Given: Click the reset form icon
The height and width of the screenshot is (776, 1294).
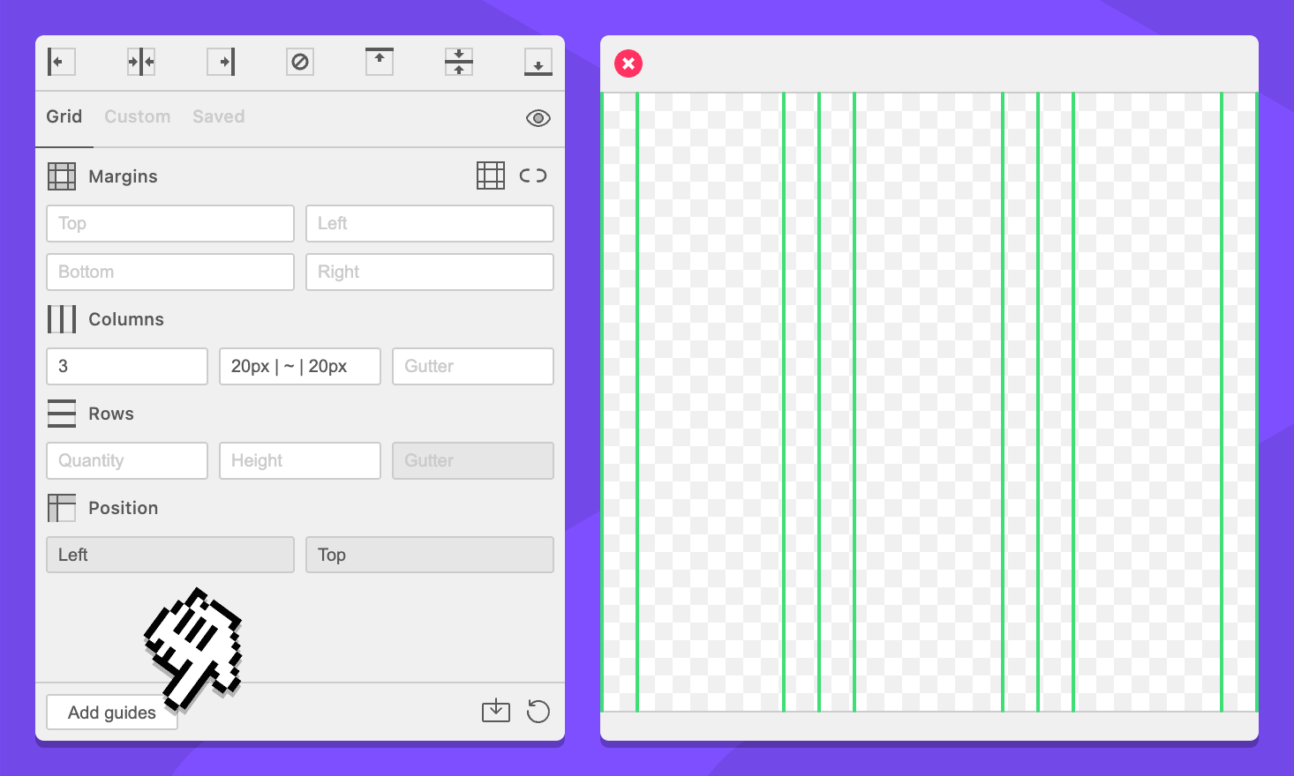Looking at the screenshot, I should point(538,711).
